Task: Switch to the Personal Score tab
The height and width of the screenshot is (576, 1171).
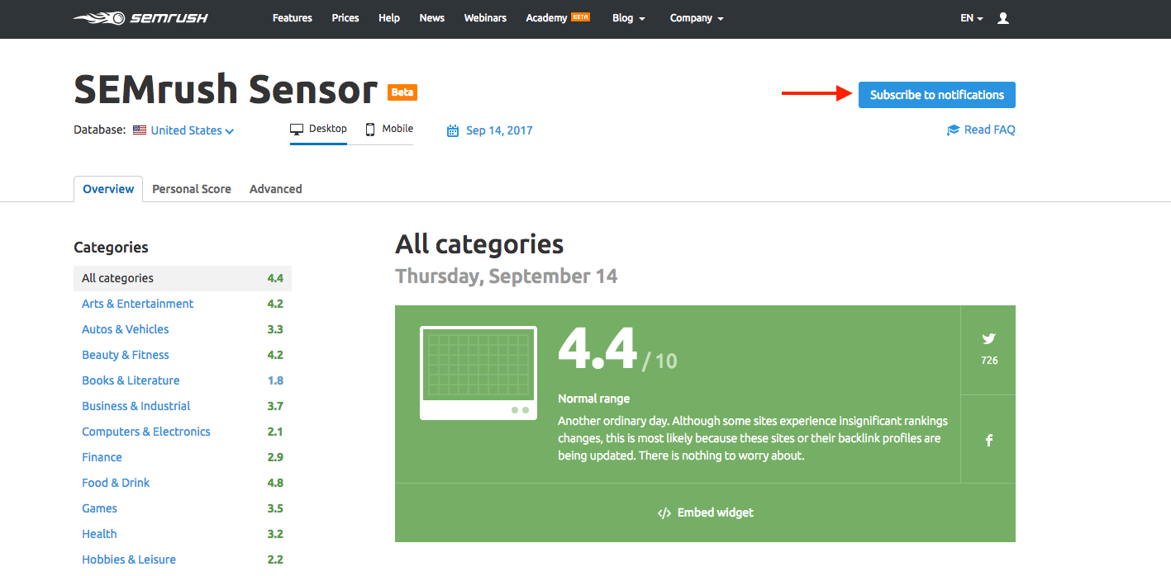Action: point(192,189)
